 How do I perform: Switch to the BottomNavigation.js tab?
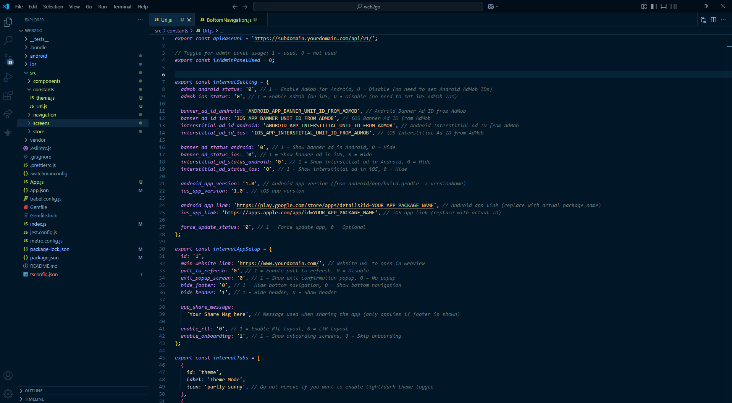(229, 20)
